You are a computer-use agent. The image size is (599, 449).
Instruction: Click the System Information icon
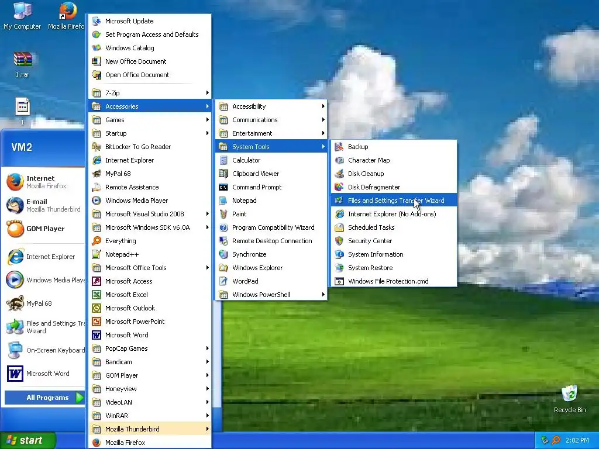(x=339, y=254)
